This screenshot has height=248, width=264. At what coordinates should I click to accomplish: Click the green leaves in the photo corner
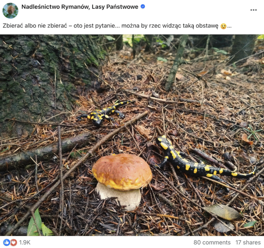pos(38,226)
